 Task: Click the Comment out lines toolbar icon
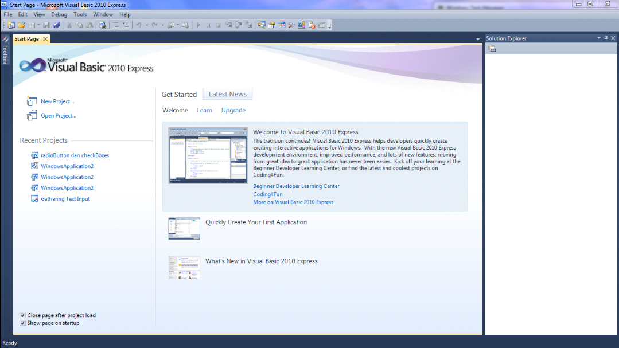point(116,25)
